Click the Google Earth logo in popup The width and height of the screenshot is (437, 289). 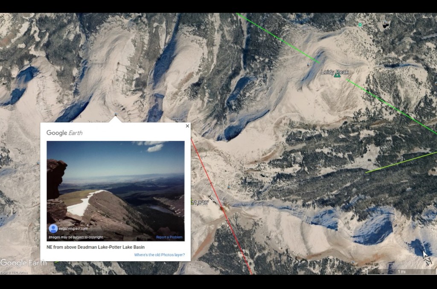pyautogui.click(x=64, y=133)
